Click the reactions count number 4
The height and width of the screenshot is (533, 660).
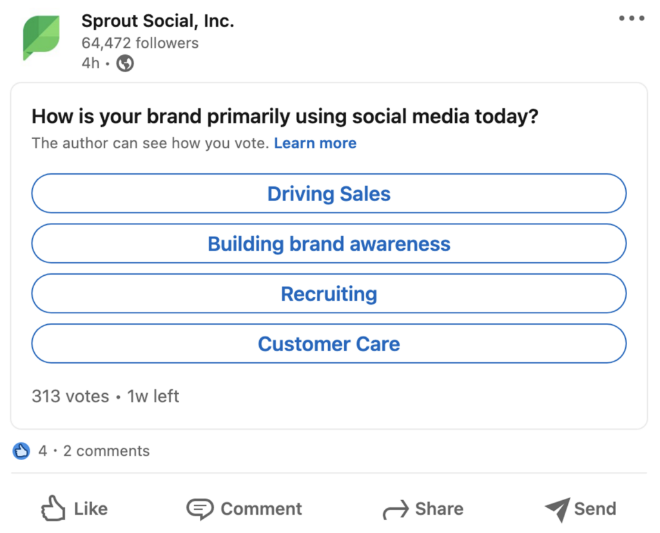click(43, 451)
